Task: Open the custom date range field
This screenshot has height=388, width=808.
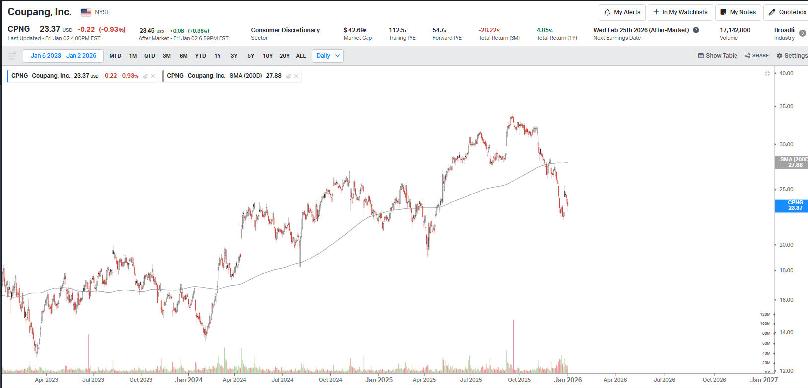Action: 64,56
